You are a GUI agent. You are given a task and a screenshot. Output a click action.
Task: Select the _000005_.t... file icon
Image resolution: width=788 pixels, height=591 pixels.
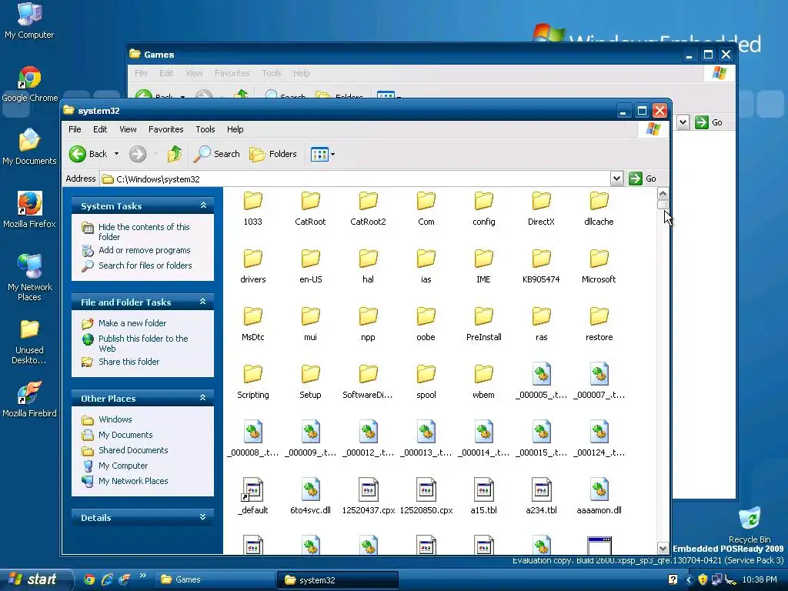point(541,374)
